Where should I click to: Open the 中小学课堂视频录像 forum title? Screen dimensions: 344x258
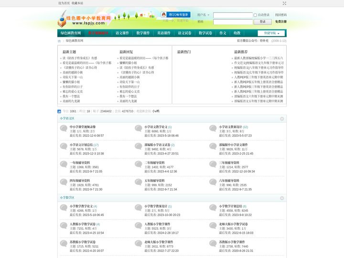(83, 127)
